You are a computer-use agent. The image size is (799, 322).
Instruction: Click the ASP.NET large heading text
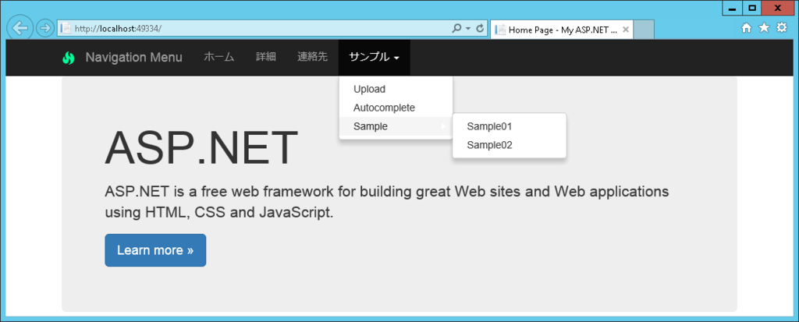201,148
